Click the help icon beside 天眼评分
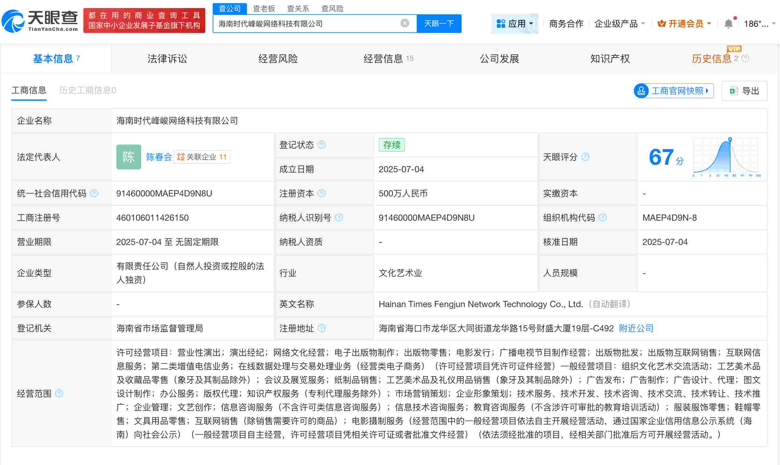The height and width of the screenshot is (465, 780). [x=586, y=157]
